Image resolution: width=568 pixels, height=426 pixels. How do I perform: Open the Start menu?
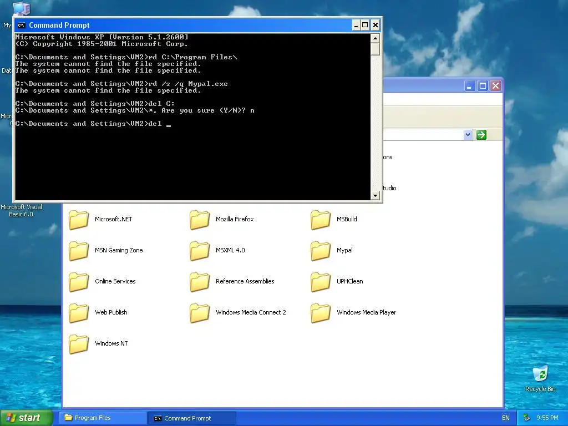point(26,418)
